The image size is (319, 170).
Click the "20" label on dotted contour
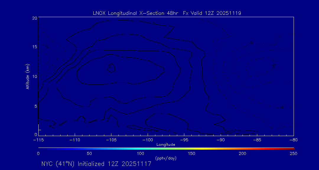274,66
